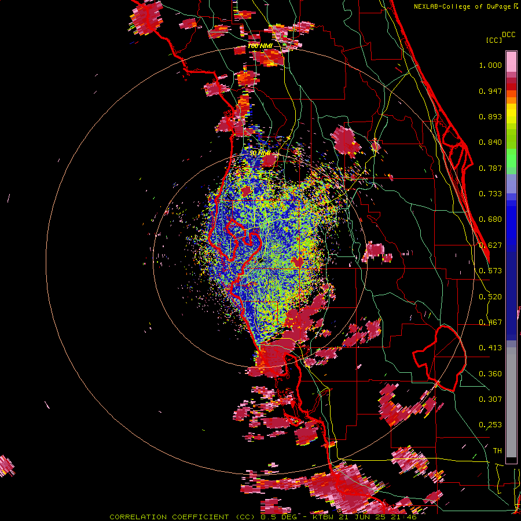
Task: Click the 0.680 scale label
Action: 490,219
